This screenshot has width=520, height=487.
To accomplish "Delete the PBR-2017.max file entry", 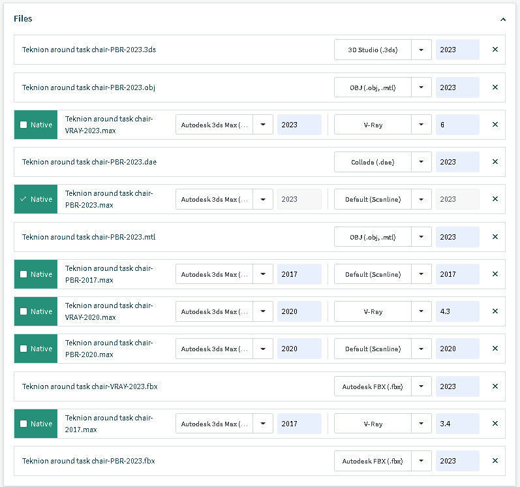I will (x=495, y=274).
